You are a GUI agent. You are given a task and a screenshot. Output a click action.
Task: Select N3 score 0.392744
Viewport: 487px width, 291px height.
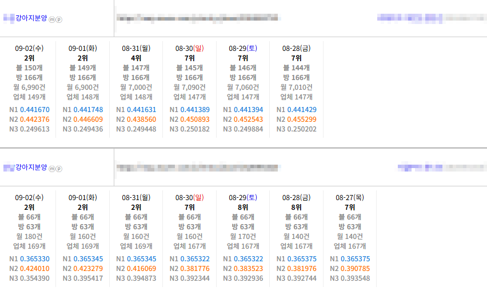tap(302, 278)
